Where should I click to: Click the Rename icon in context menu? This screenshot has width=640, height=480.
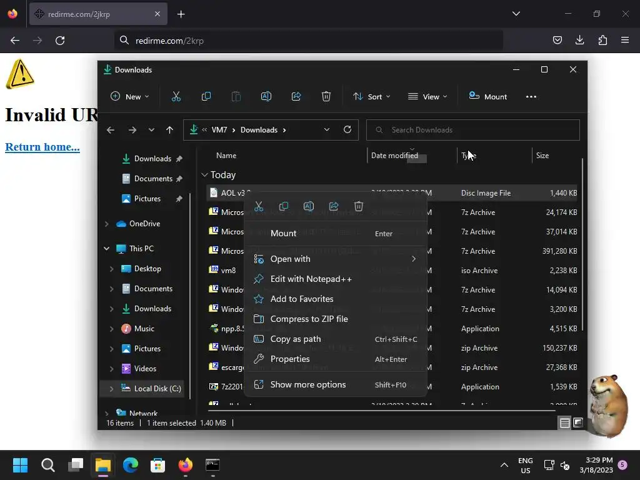point(309,206)
